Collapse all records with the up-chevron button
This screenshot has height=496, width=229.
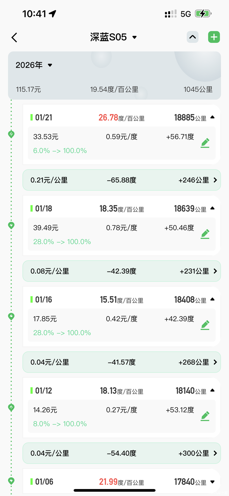(192, 37)
